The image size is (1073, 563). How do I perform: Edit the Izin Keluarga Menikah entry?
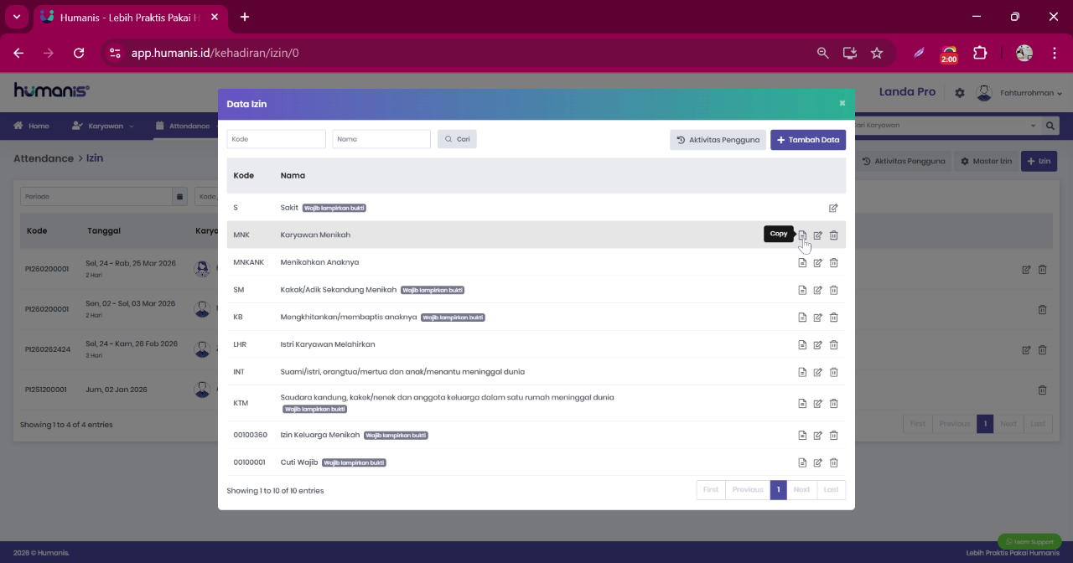click(x=818, y=435)
